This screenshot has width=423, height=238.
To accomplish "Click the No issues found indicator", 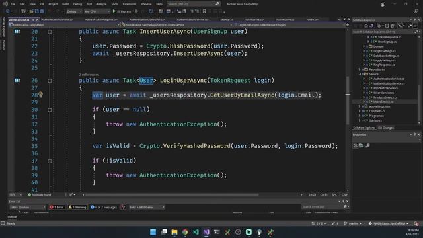I will coord(40,194).
